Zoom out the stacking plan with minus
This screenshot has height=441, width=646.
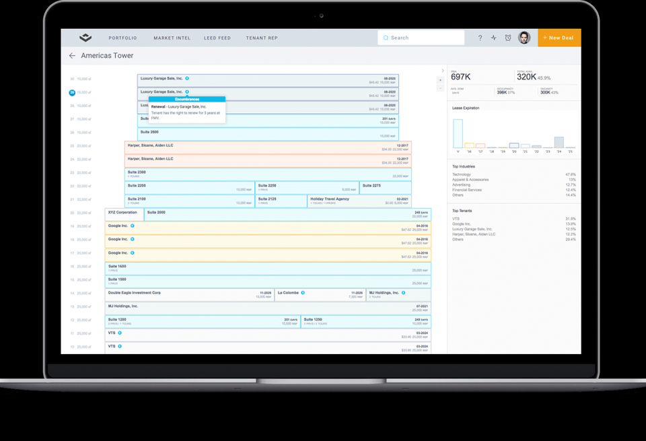(x=440, y=88)
